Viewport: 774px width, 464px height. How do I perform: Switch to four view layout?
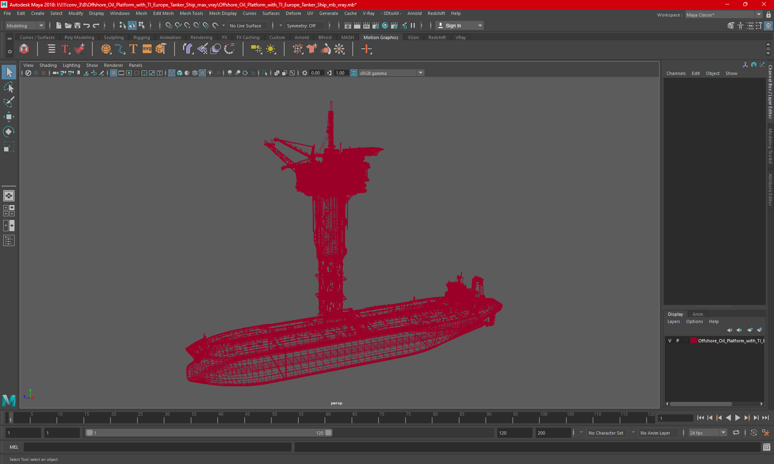tap(9, 211)
